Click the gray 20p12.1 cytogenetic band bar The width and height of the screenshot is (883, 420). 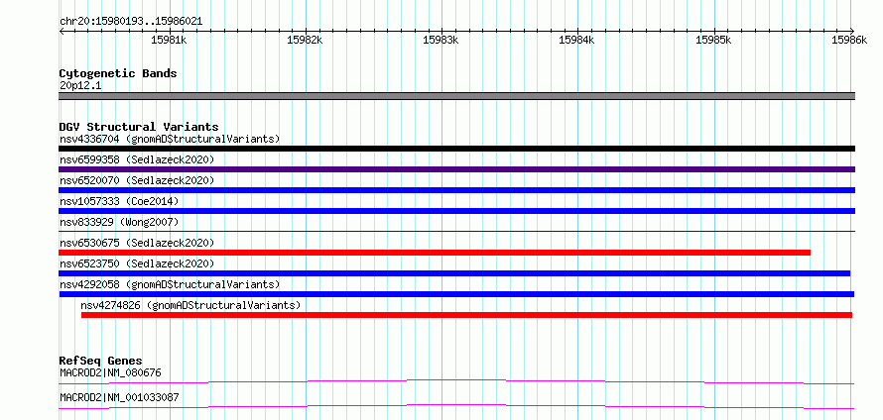(456, 95)
